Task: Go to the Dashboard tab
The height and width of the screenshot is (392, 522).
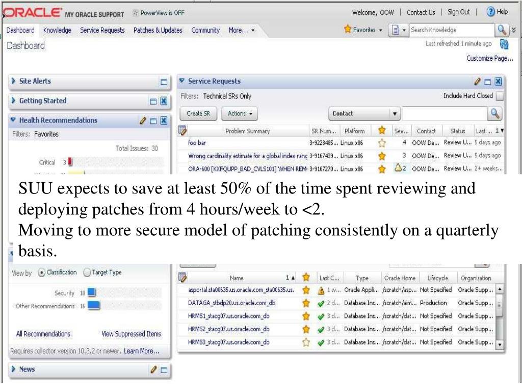Action: 20,30
